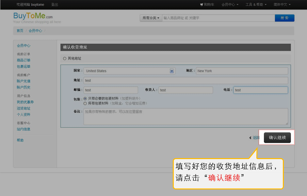Open the 工具 & 帮助 menu
The width and height of the screenshot is (307, 196).
click(256, 5)
